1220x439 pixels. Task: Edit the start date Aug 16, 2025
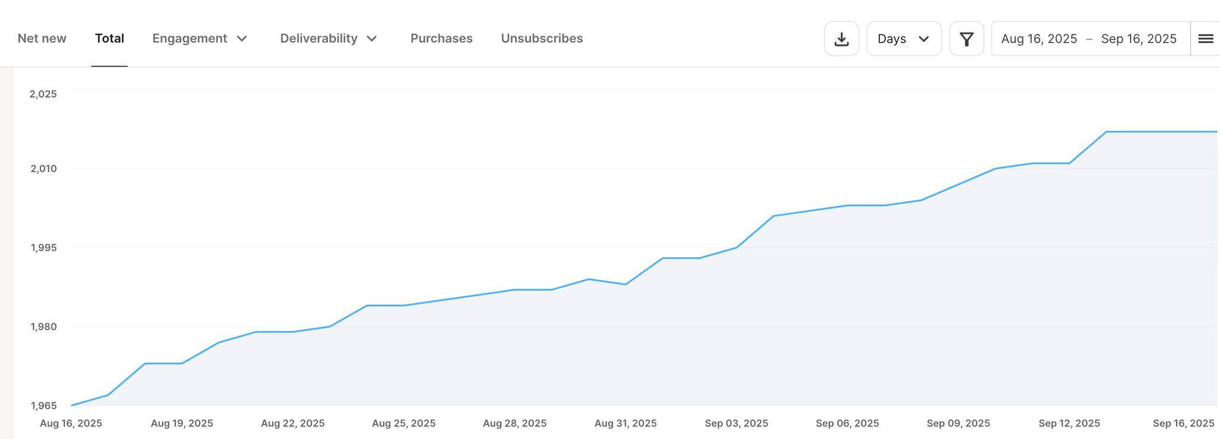coord(1039,39)
